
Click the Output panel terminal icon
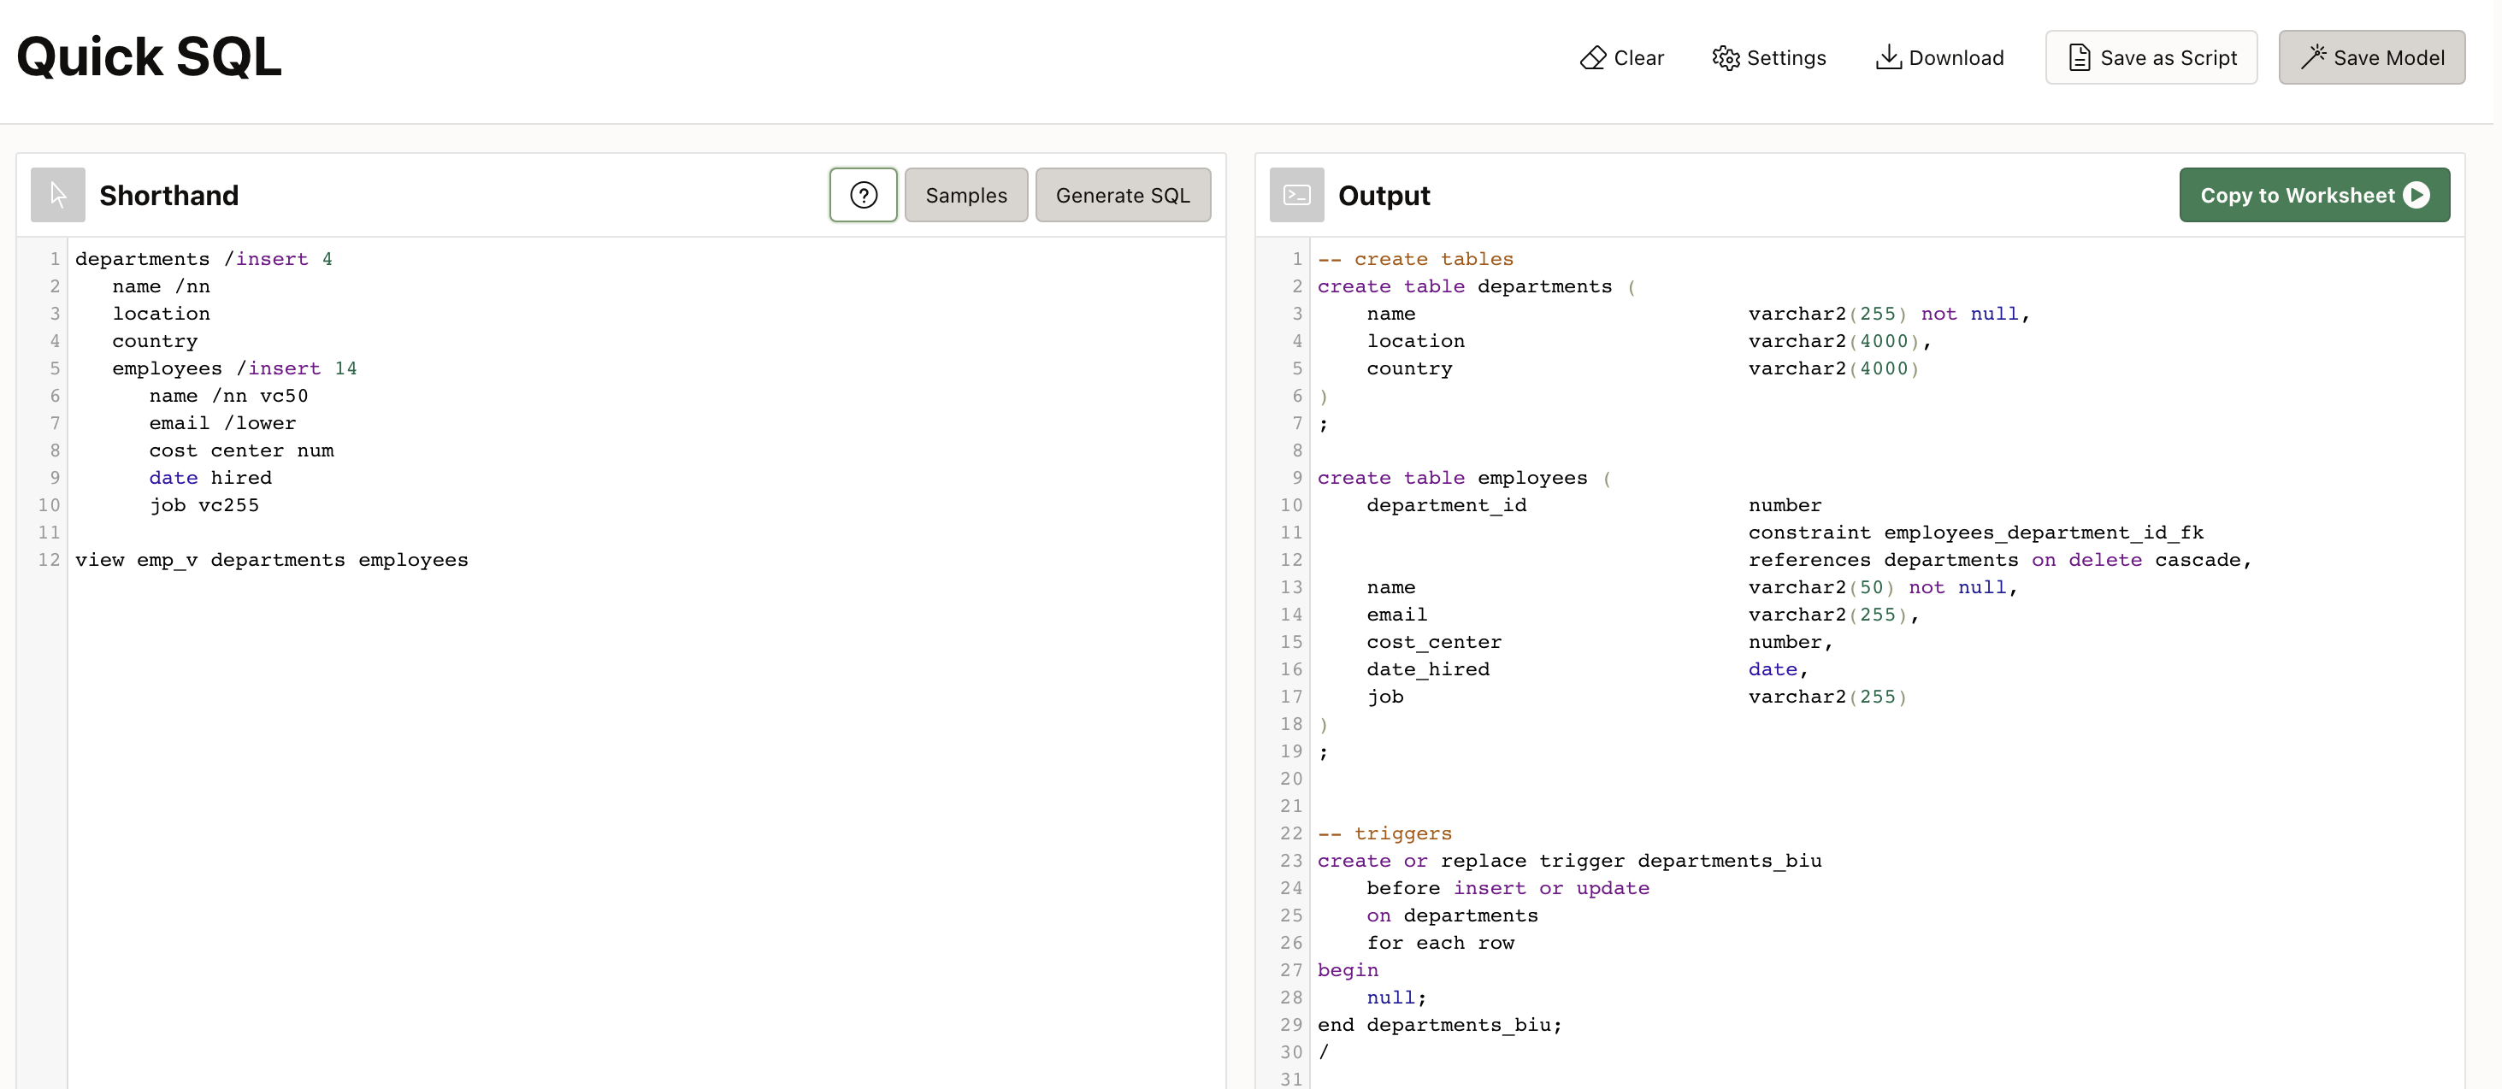pyautogui.click(x=1296, y=195)
